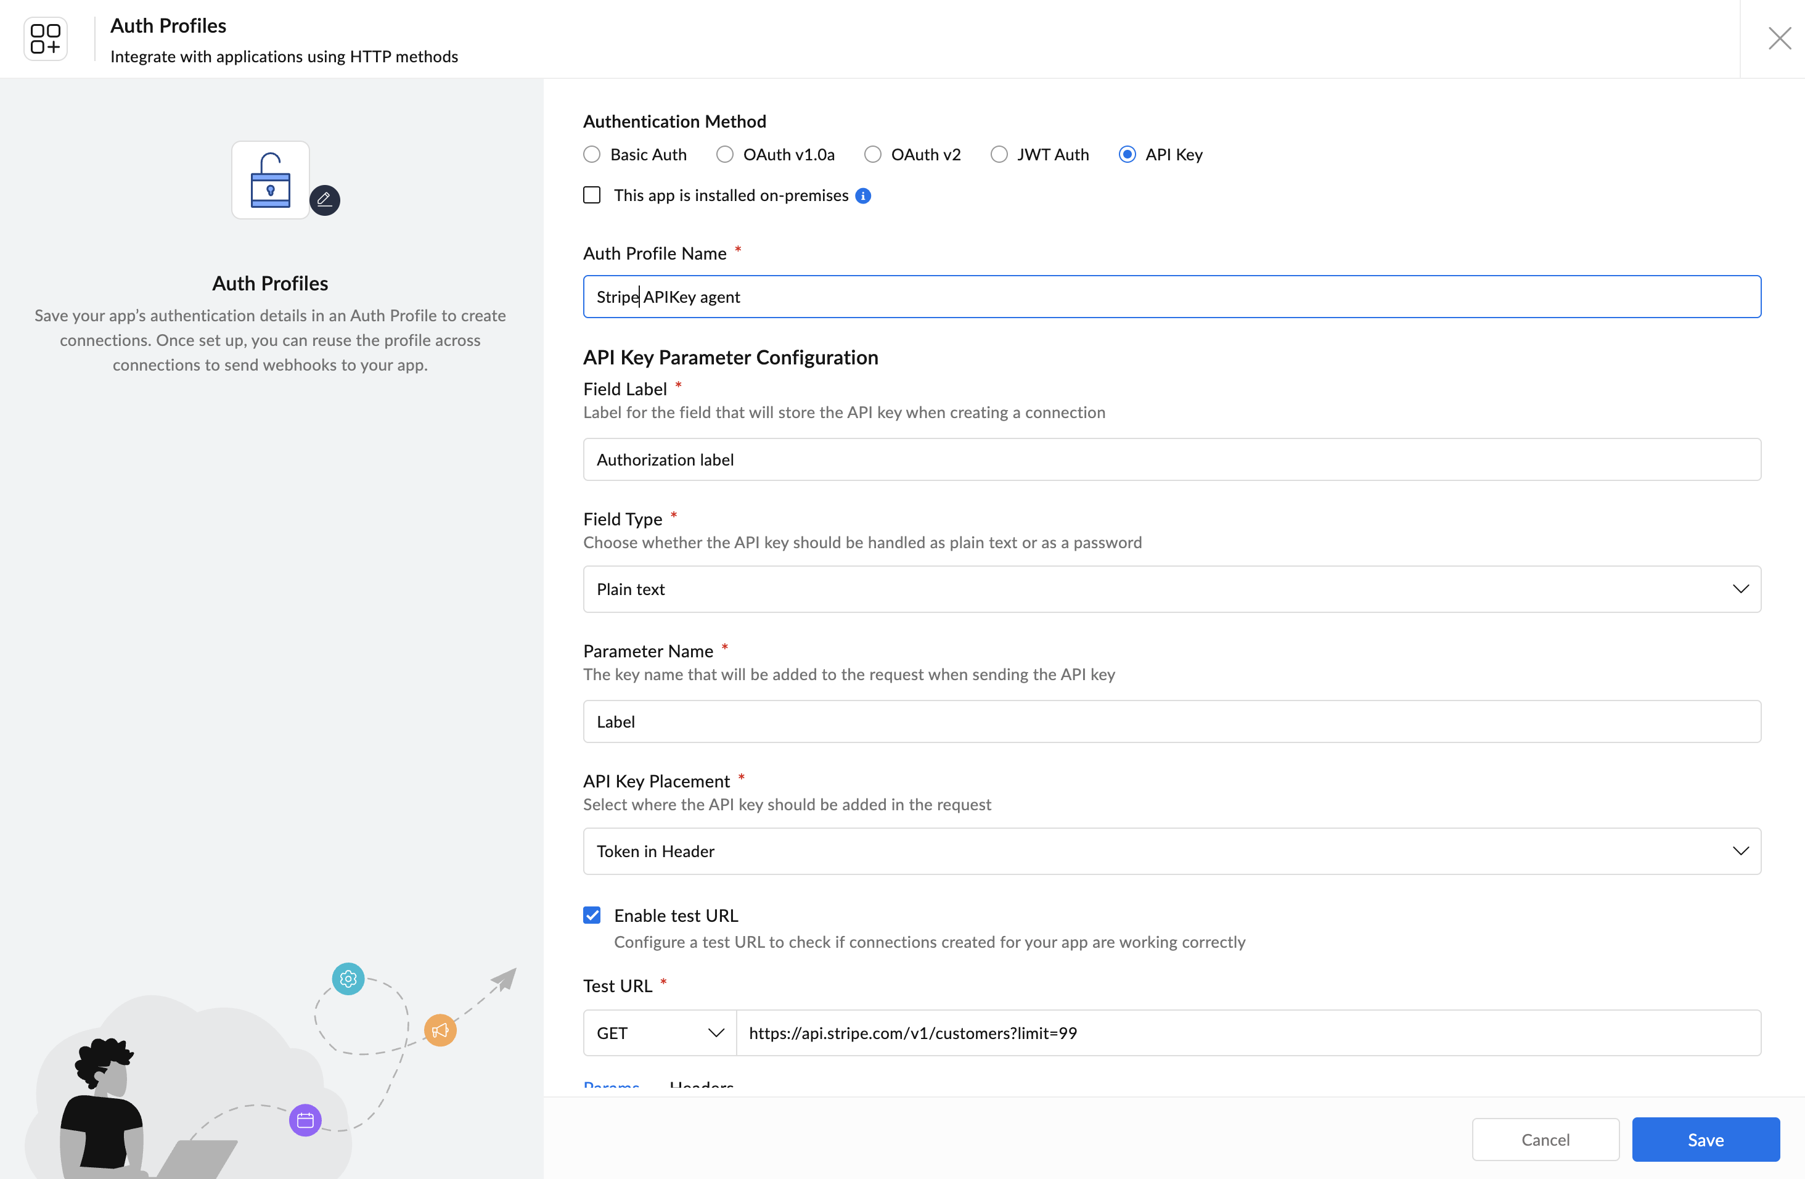Select the OAuth v2 authentication method
Viewport: 1805px width, 1179px height.
coord(873,155)
